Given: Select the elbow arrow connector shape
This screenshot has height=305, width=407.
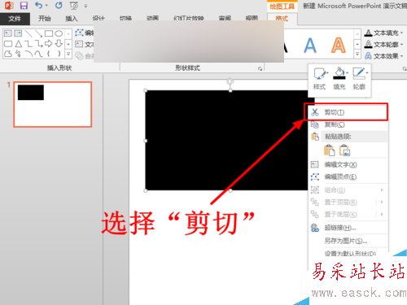Looking at the screenshot, I should point(38,44).
